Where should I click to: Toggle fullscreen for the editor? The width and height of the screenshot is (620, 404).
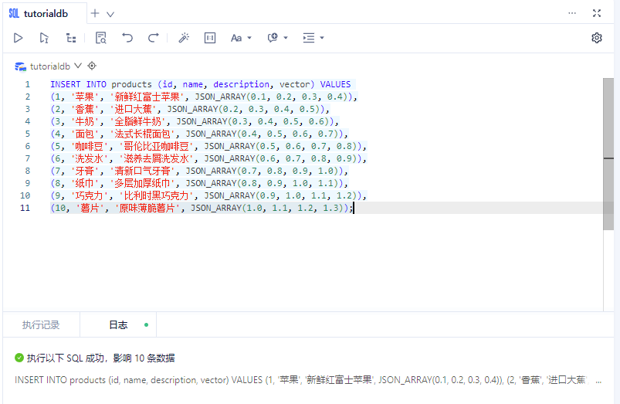coord(597,13)
